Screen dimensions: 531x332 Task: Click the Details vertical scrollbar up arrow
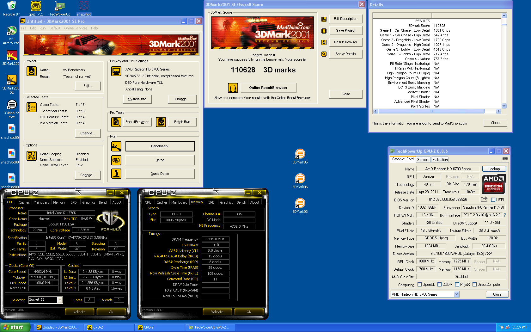504,15
